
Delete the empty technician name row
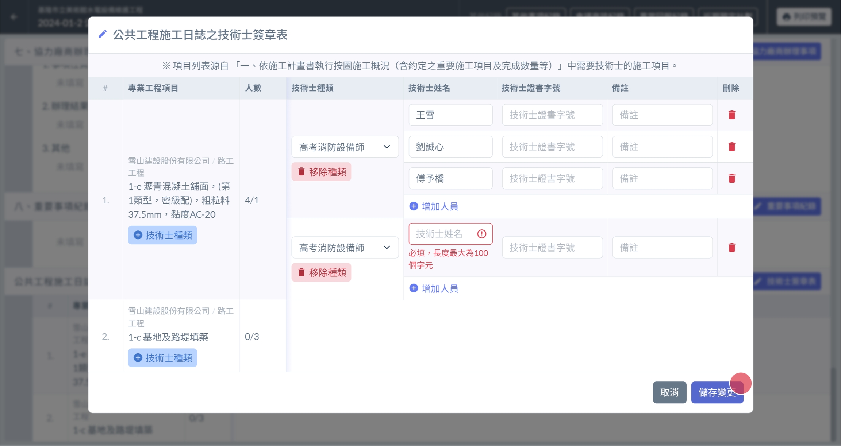(x=731, y=248)
